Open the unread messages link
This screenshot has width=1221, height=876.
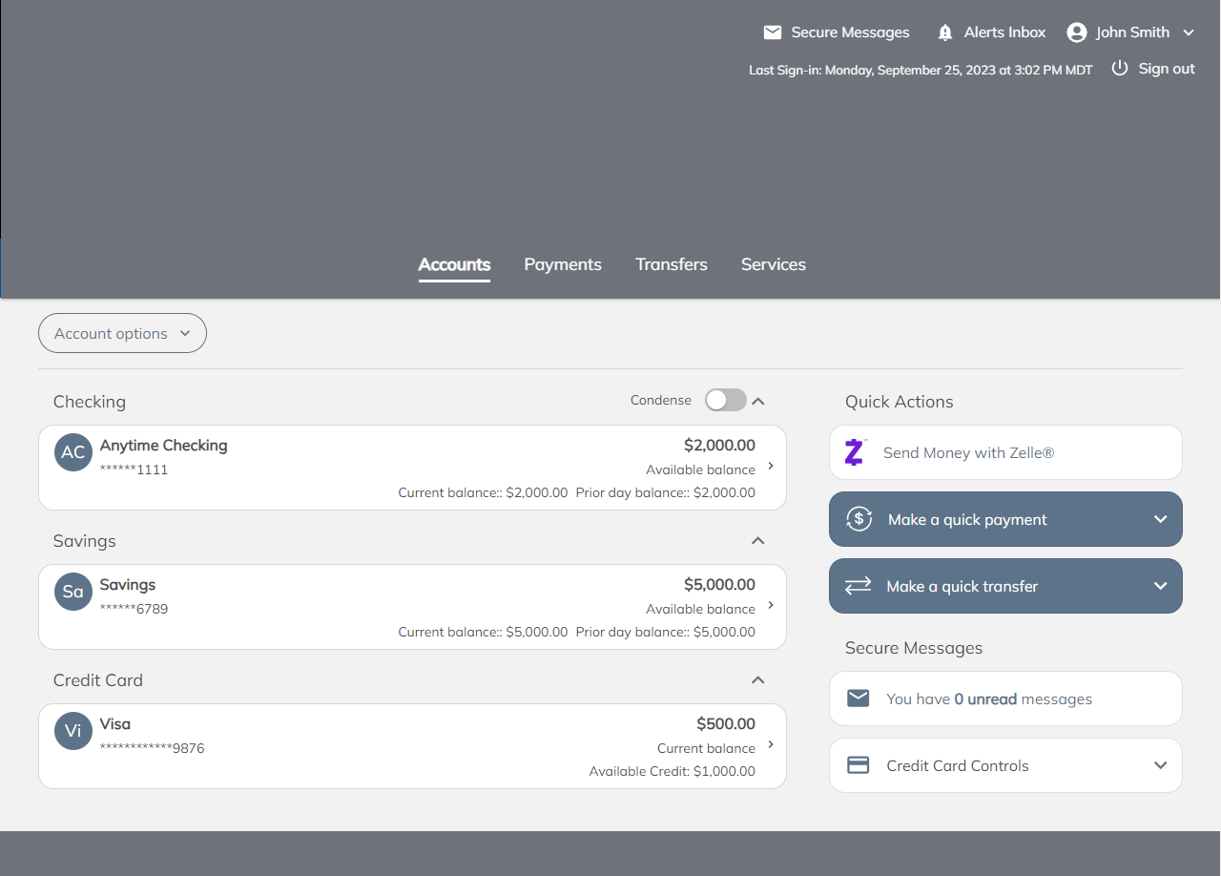(x=988, y=699)
